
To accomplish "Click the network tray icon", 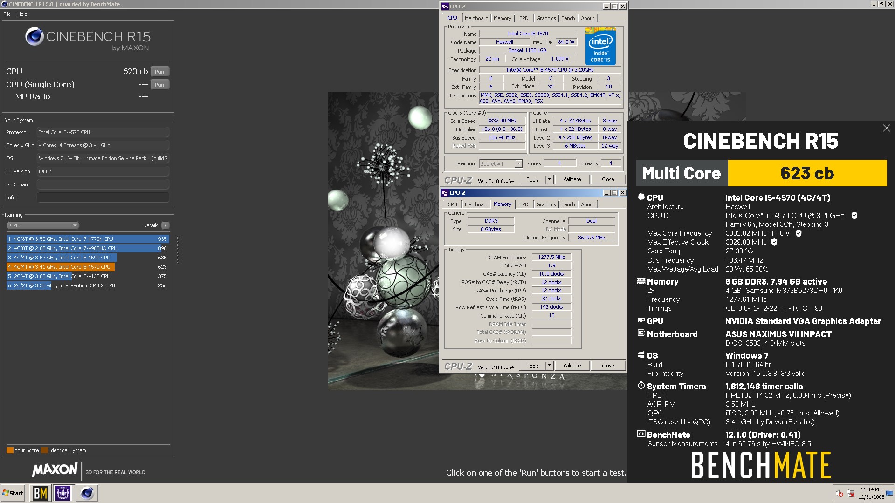I will (x=851, y=494).
